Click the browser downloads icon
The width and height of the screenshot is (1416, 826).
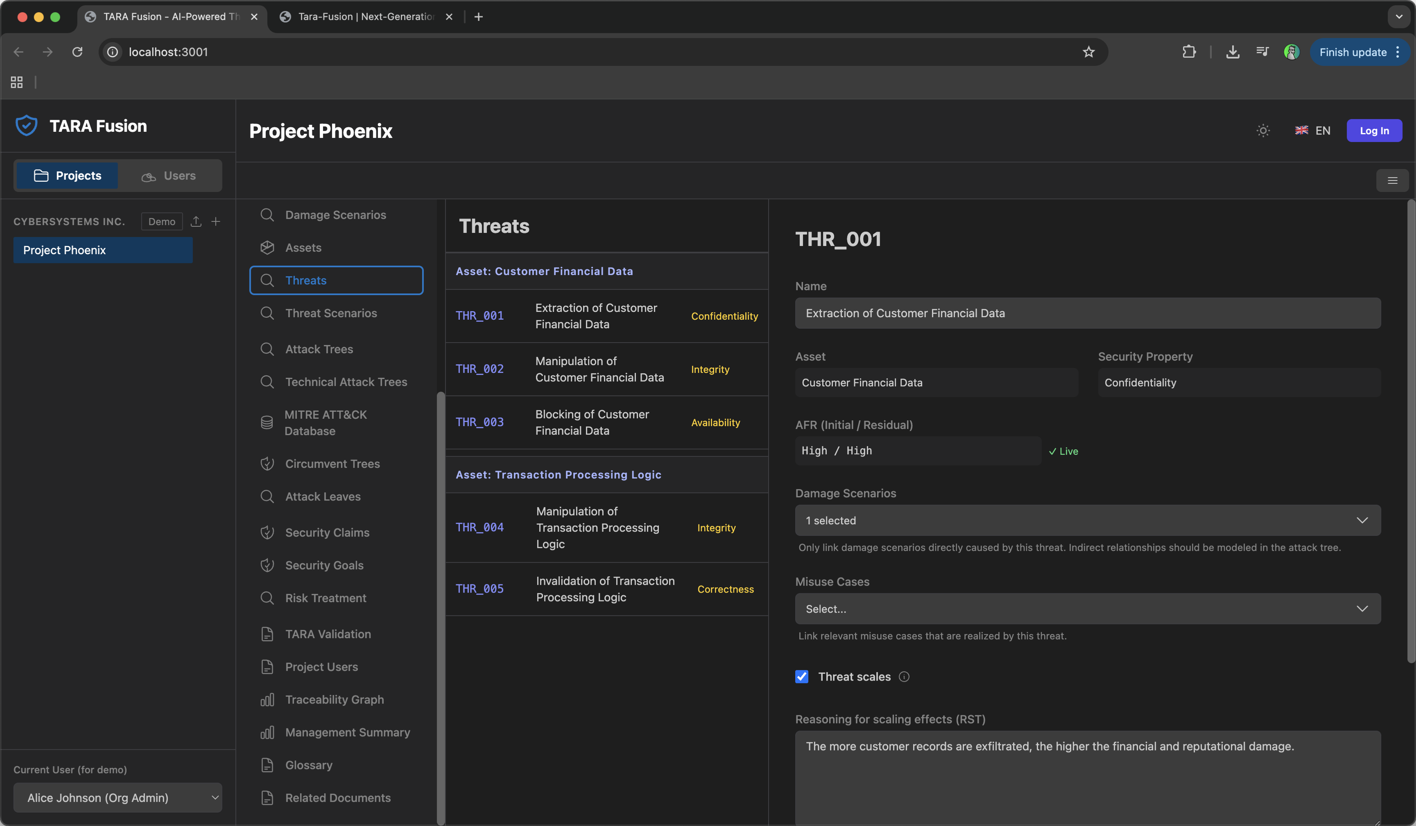(x=1232, y=52)
